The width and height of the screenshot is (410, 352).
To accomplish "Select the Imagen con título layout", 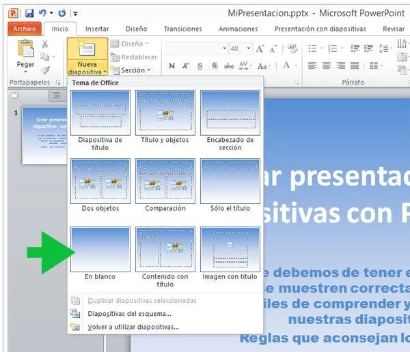I will point(230,254).
